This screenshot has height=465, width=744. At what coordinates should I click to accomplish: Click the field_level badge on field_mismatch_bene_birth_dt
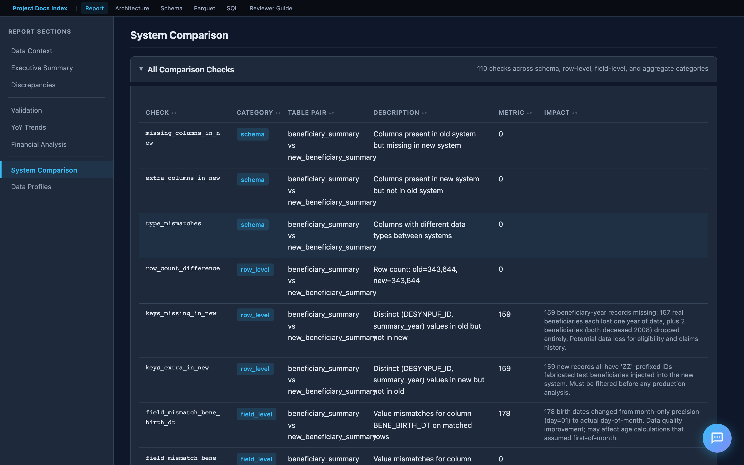[257, 414]
